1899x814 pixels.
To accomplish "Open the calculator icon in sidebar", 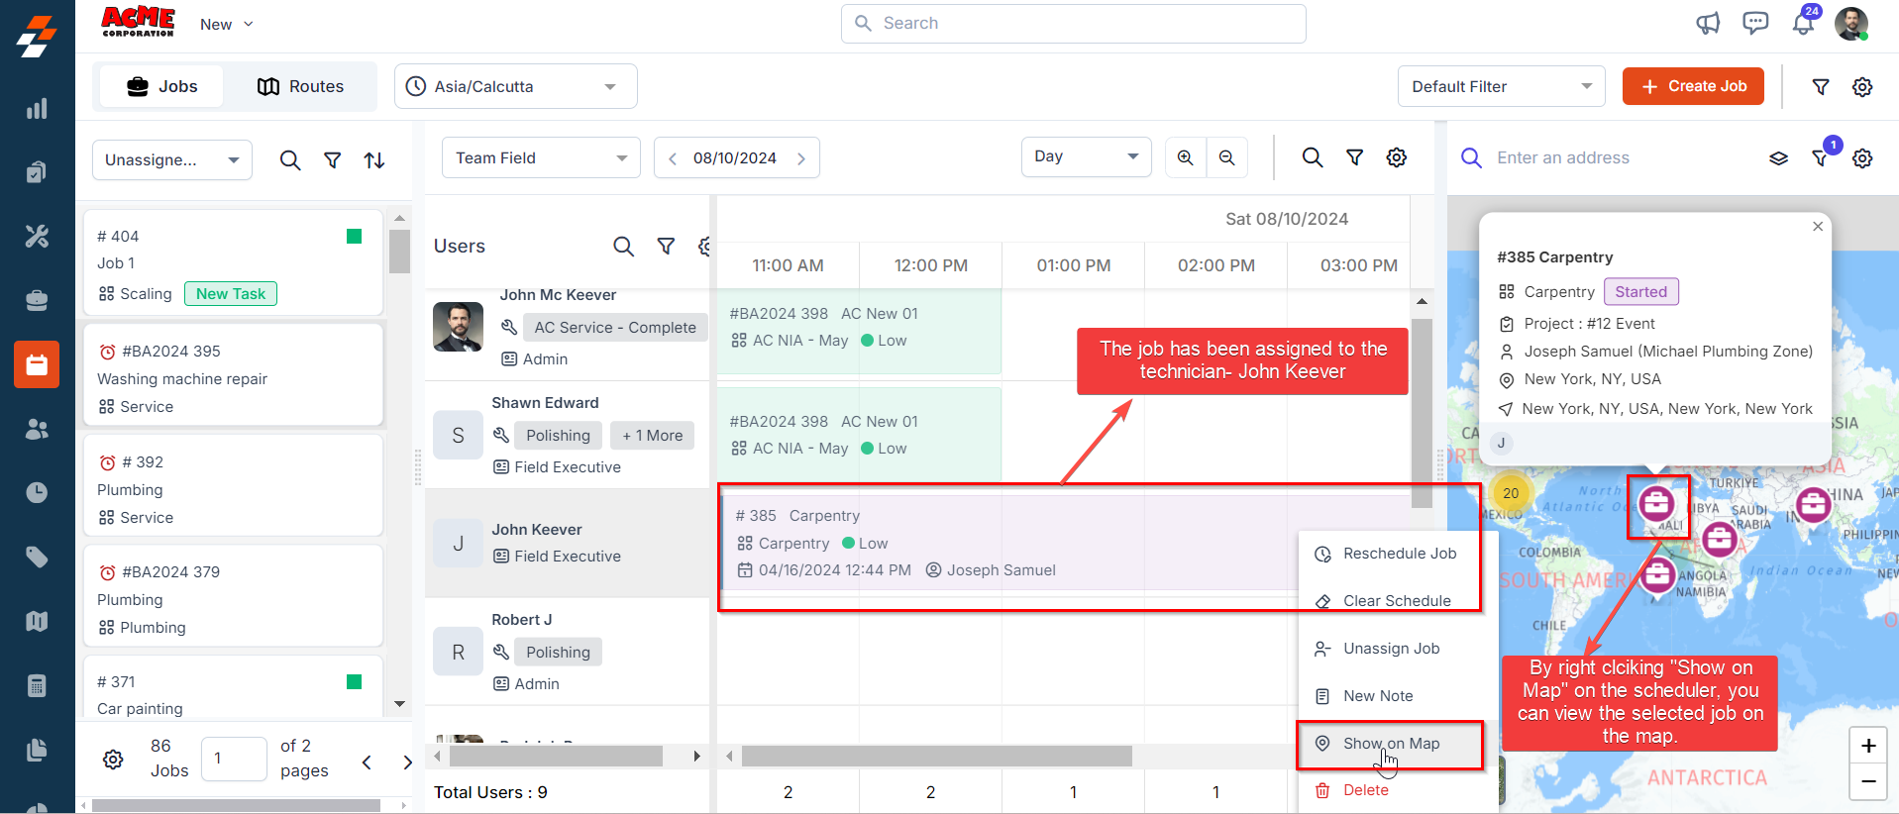I will coord(37,685).
